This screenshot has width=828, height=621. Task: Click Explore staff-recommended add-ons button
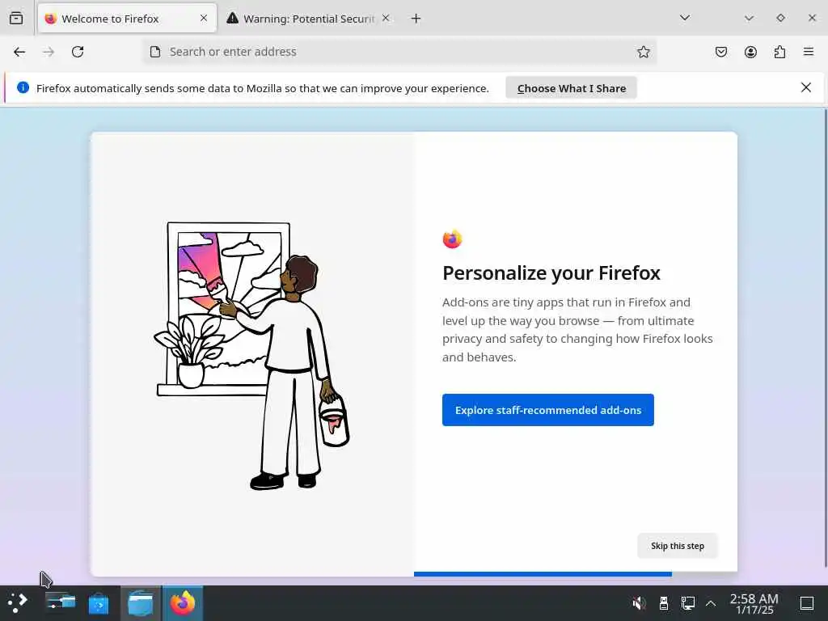tap(548, 410)
